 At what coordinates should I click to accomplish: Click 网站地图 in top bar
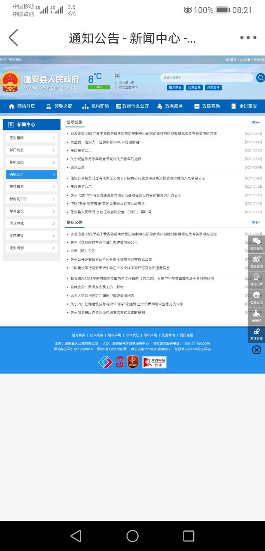[x=259, y=59]
